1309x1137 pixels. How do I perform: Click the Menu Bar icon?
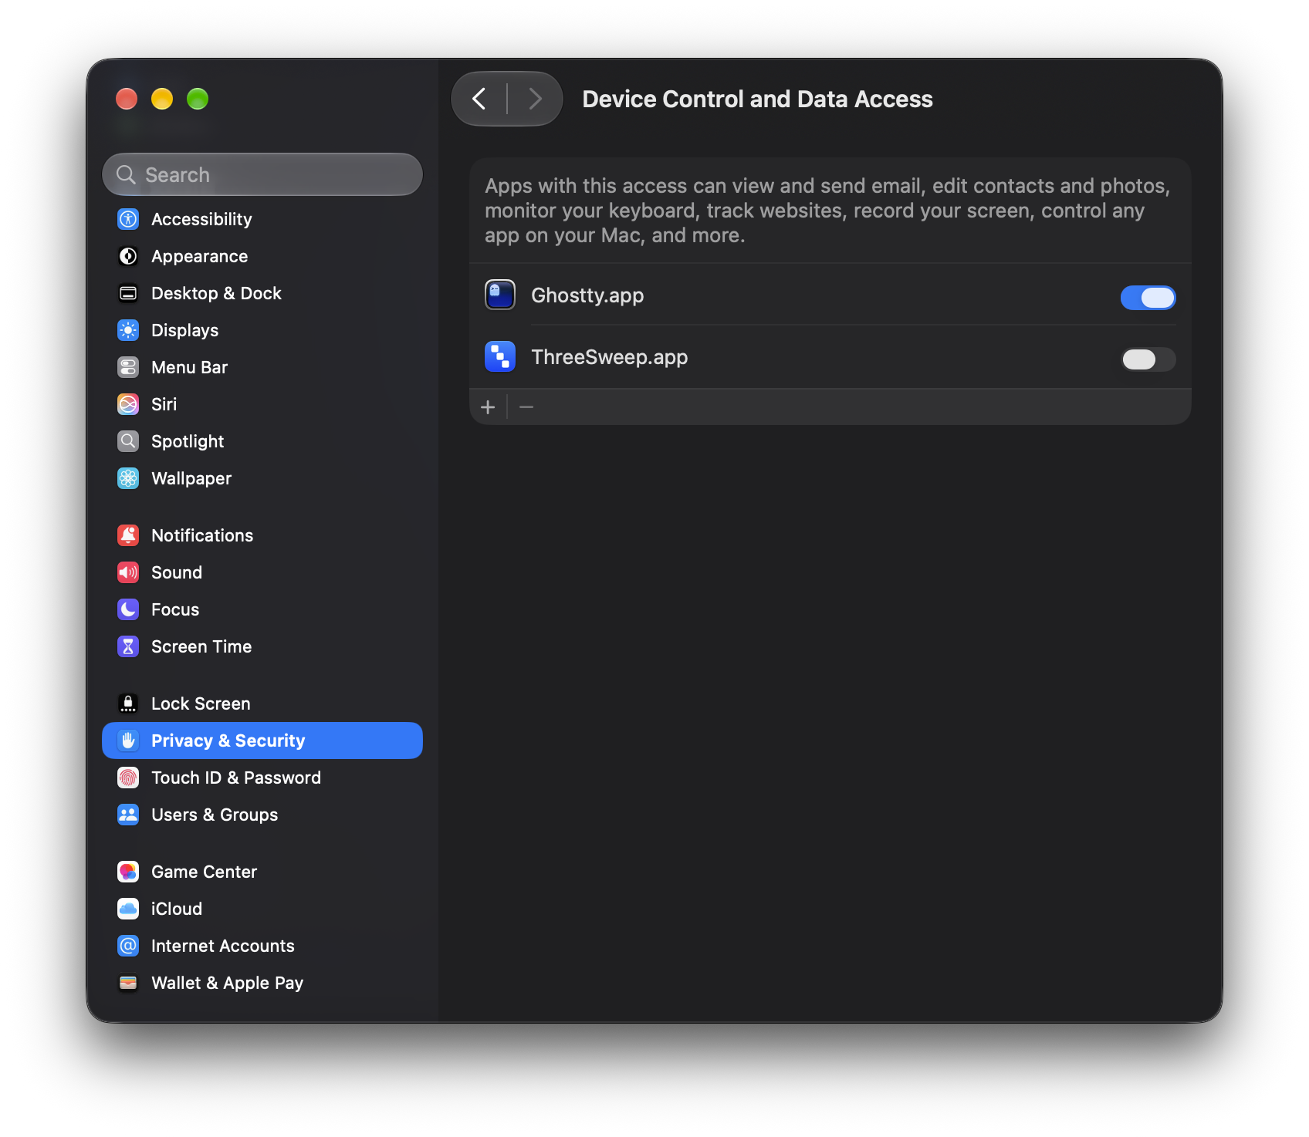(x=128, y=367)
